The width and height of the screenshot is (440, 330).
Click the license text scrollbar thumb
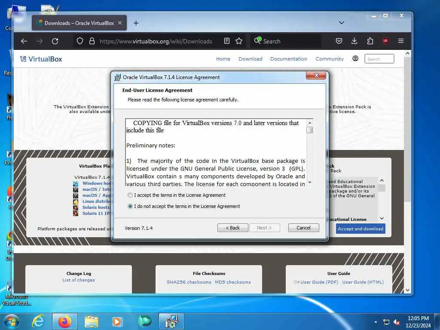pos(309,130)
